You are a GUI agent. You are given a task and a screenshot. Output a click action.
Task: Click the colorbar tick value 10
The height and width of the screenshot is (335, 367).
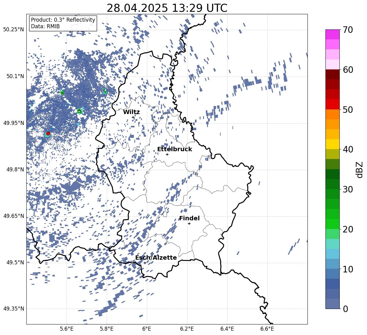pos(348,269)
